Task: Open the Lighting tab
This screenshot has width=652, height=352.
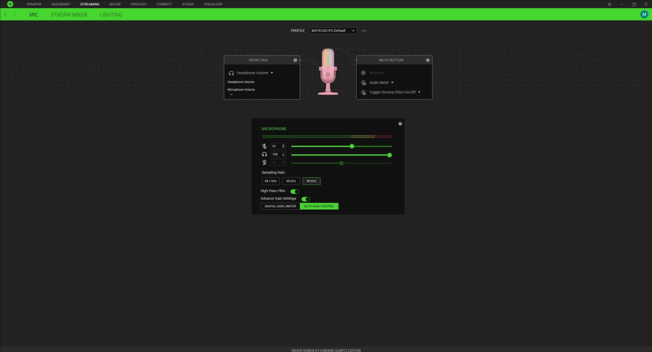Action: (x=111, y=15)
